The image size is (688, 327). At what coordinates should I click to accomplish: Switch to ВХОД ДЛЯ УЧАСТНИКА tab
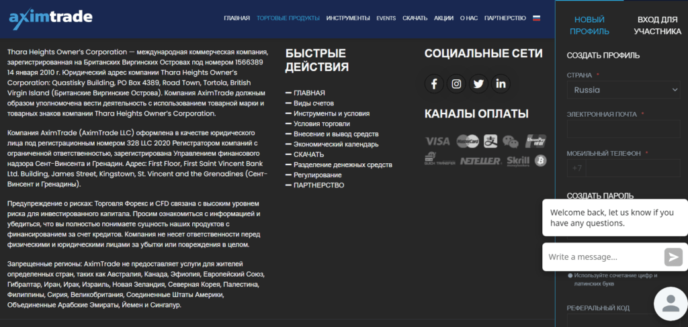657,26
